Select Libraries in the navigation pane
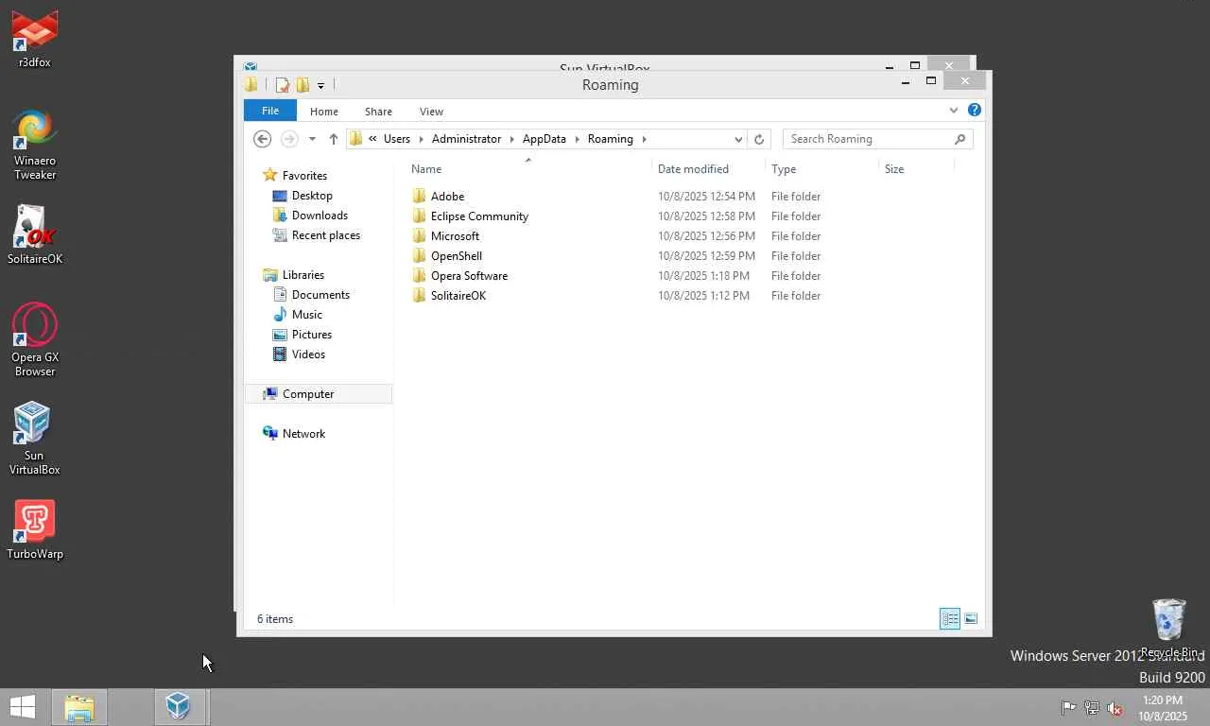This screenshot has width=1210, height=726. [x=303, y=275]
